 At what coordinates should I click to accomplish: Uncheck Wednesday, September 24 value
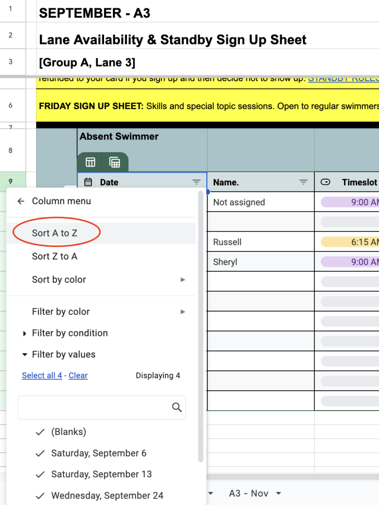coord(40,495)
